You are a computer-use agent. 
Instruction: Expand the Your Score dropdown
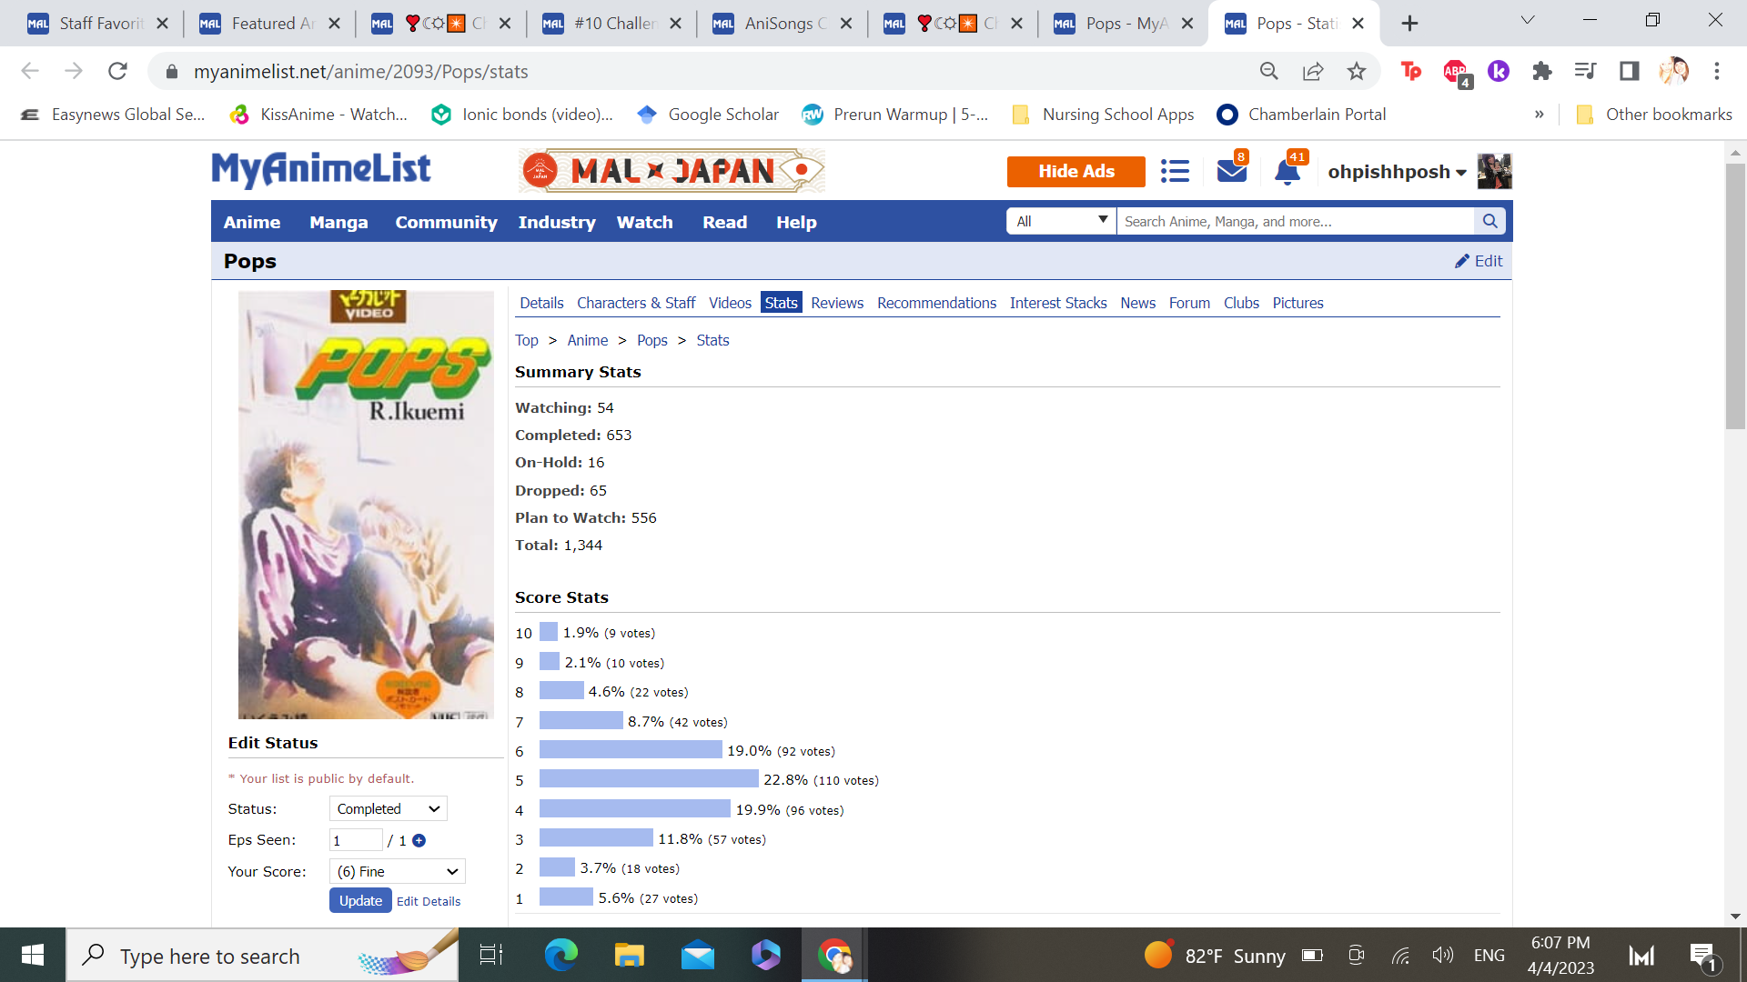click(x=397, y=871)
